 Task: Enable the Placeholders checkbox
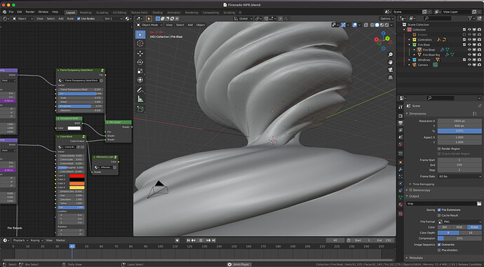pos(439,250)
